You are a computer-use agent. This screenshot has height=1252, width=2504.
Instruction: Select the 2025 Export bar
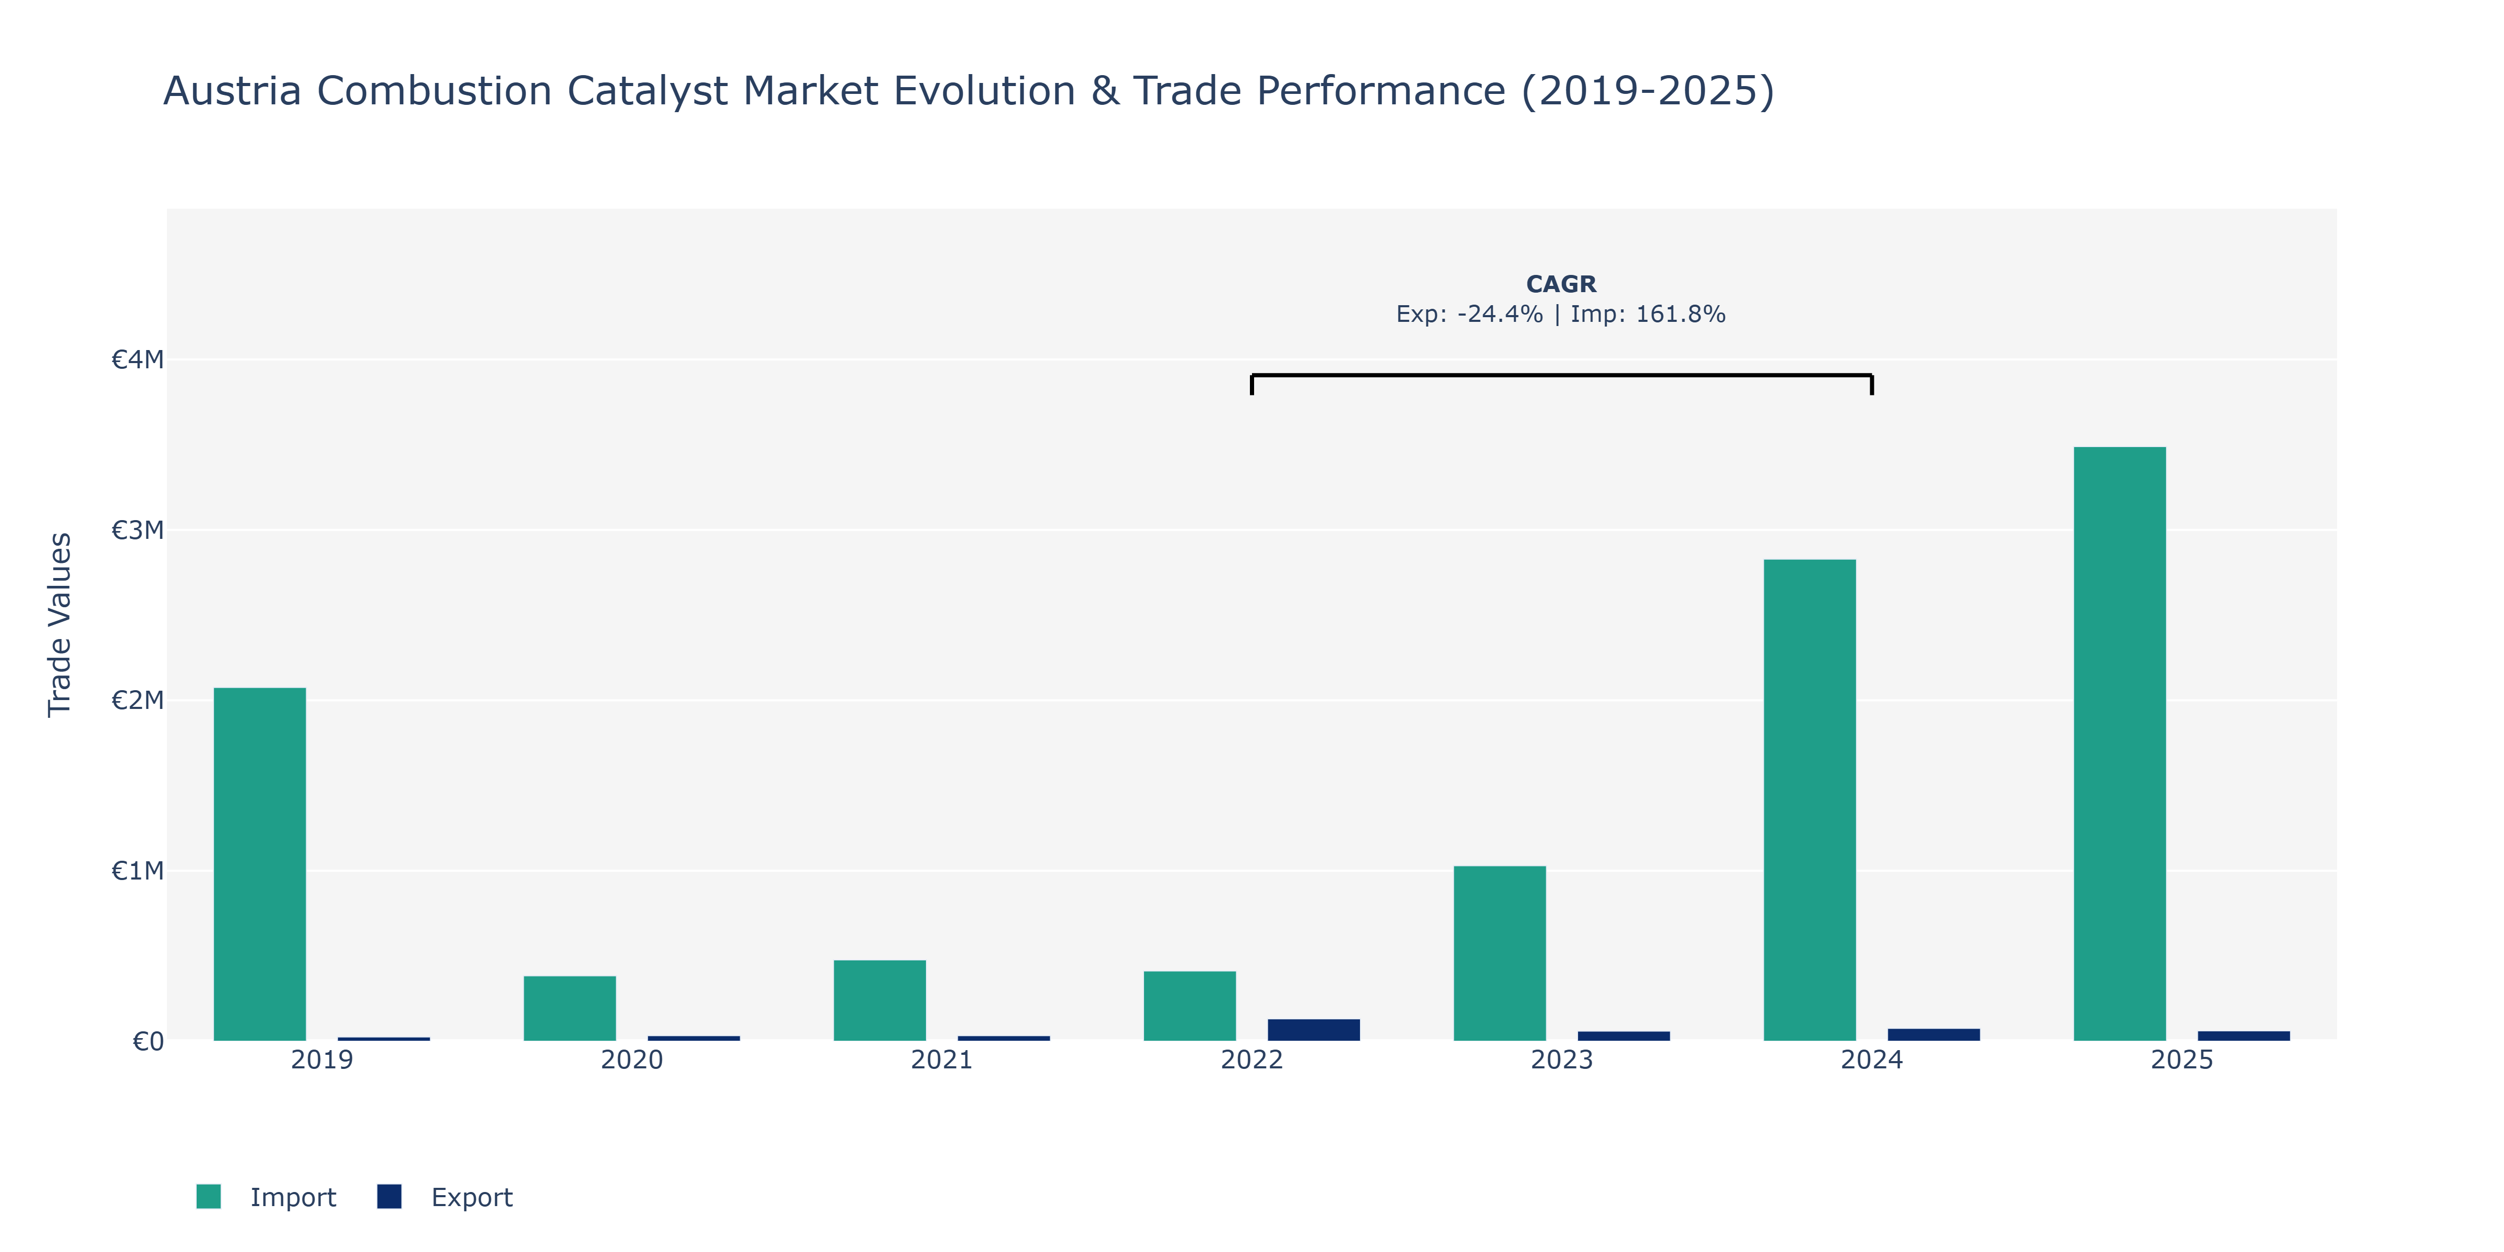click(2244, 1036)
